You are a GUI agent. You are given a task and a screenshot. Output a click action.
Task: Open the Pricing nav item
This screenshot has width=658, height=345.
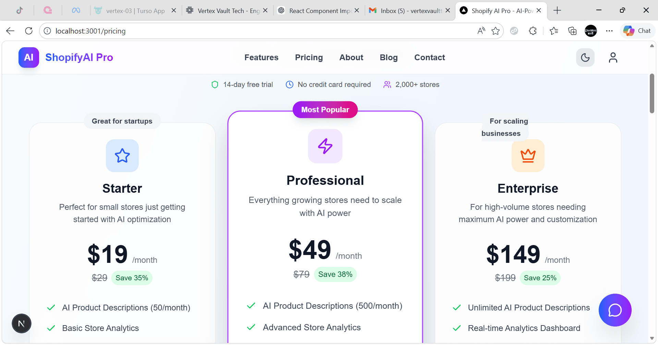click(309, 57)
